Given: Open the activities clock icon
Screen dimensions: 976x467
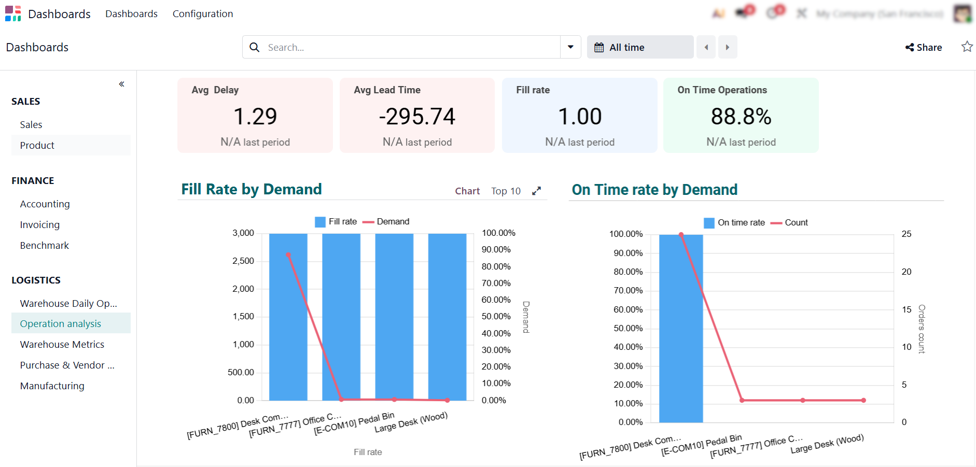Looking at the screenshot, I should (774, 13).
